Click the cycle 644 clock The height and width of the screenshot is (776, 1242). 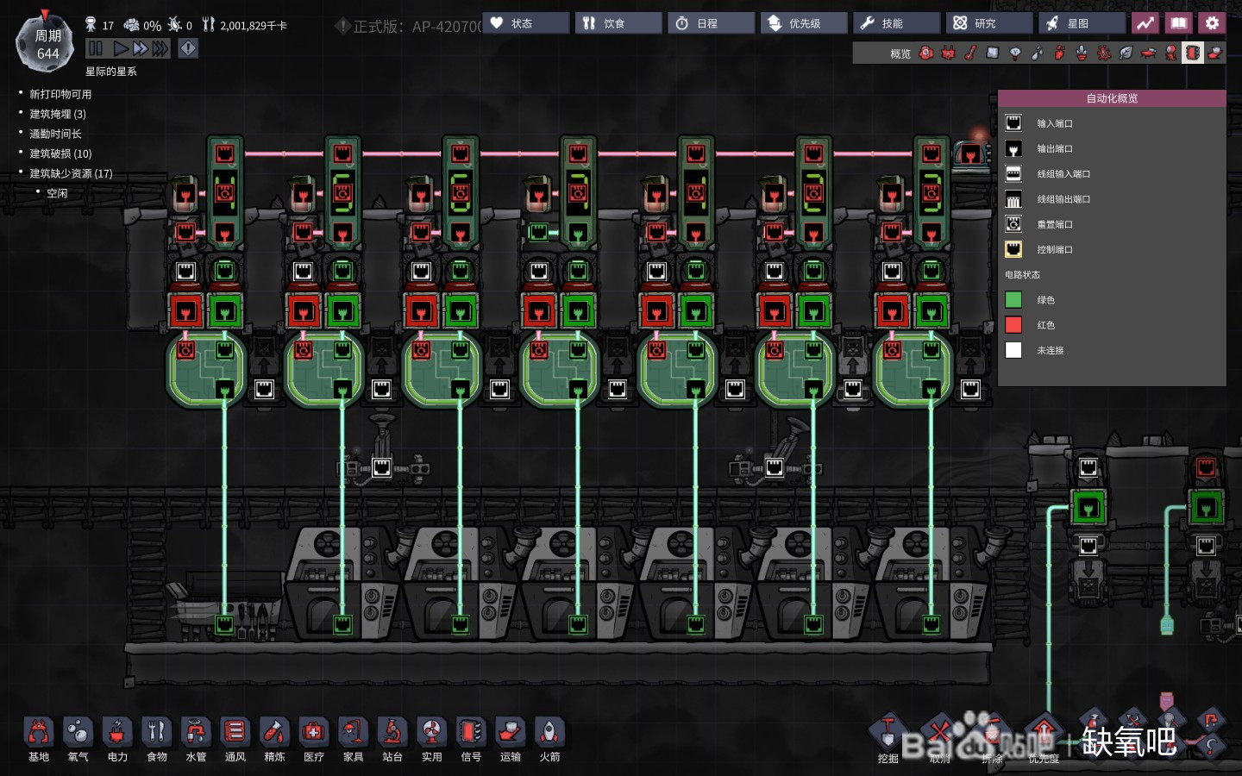tap(47, 44)
